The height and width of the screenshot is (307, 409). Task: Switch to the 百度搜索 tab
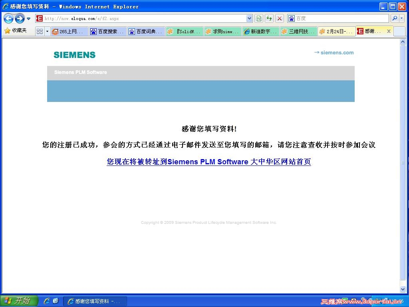[x=107, y=31]
